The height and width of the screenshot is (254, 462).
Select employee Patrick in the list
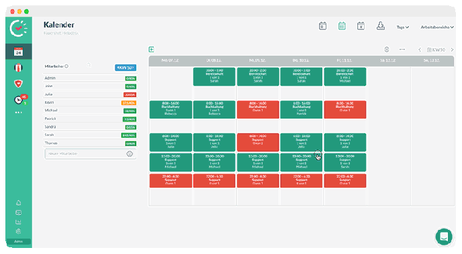(x=90, y=119)
